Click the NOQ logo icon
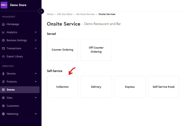Screen dimensions: 186x126 tap(4, 5)
